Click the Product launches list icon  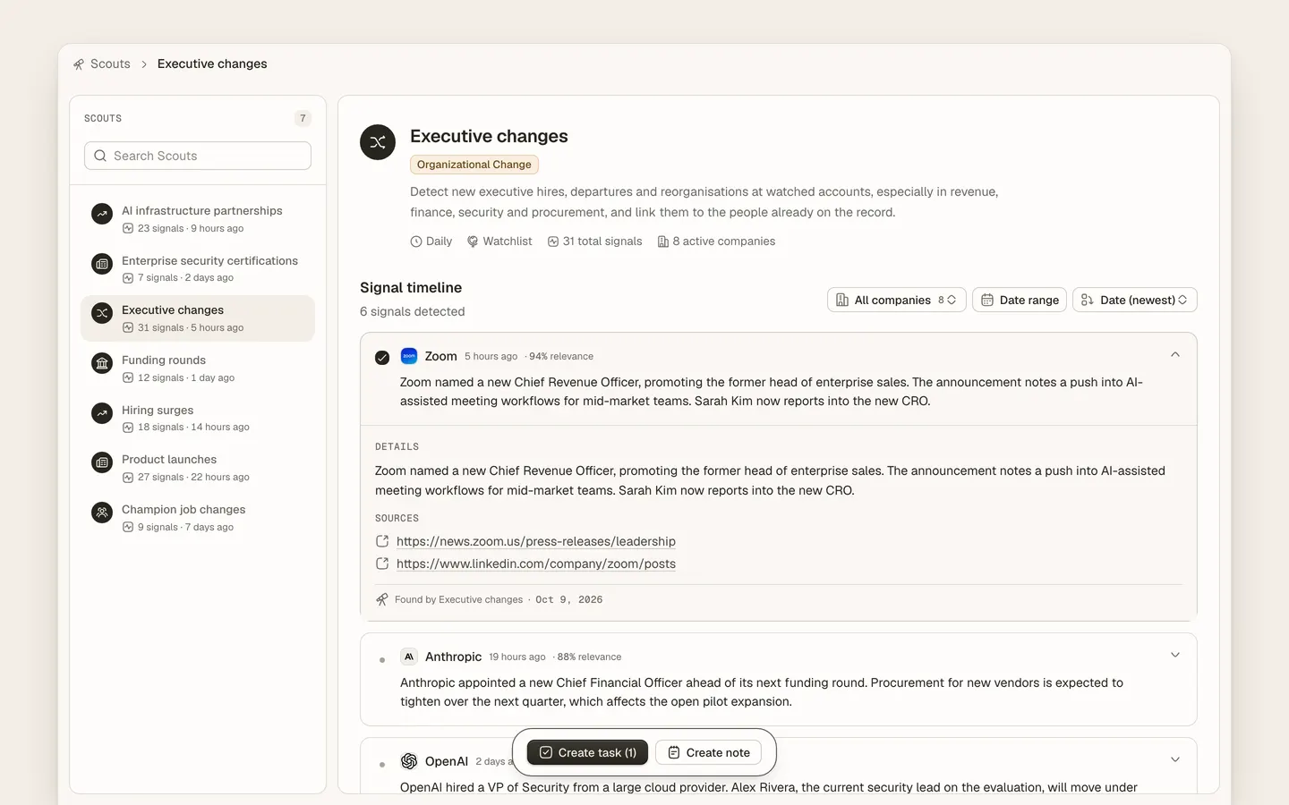102,462
